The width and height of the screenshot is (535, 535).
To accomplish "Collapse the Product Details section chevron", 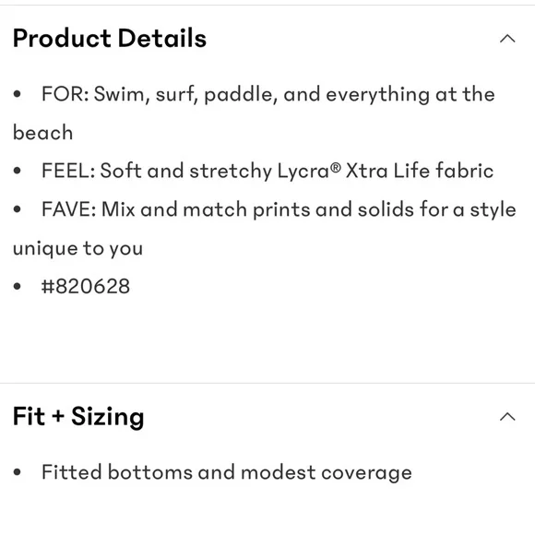I will tap(507, 39).
